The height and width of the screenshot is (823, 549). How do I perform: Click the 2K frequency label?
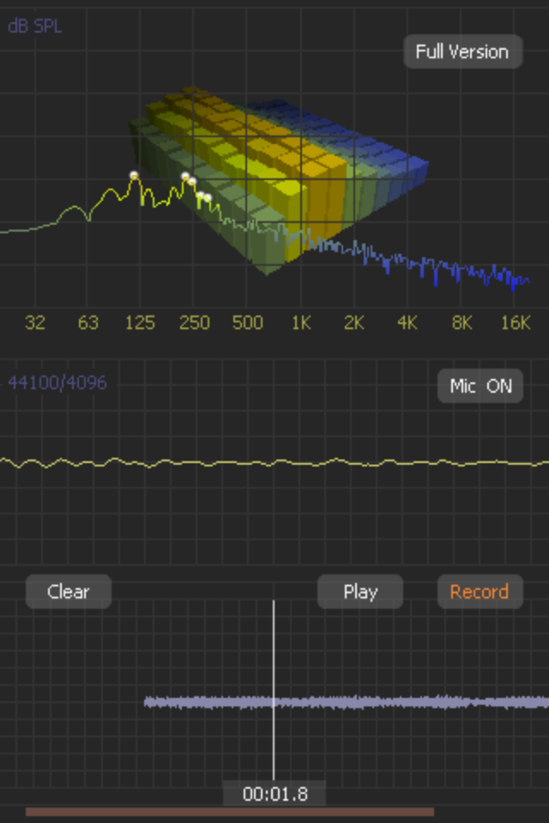tap(354, 322)
